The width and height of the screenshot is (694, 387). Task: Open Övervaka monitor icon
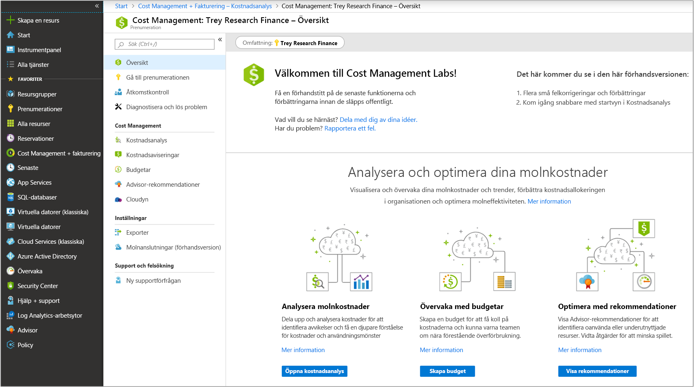coord(11,271)
